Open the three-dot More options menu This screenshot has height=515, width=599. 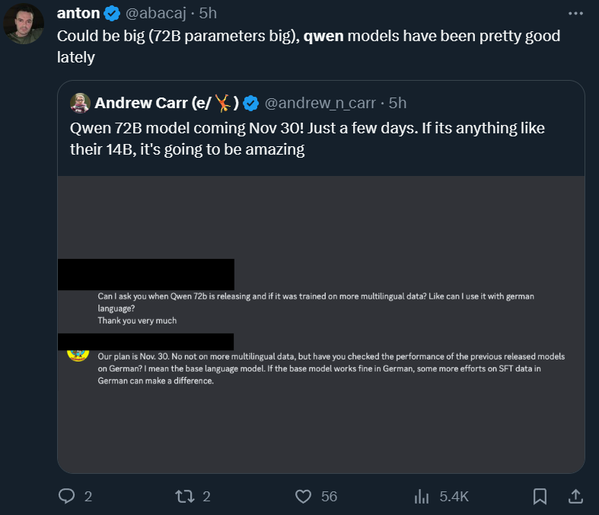click(576, 14)
